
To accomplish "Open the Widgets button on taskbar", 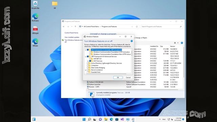I will click(34, 119).
